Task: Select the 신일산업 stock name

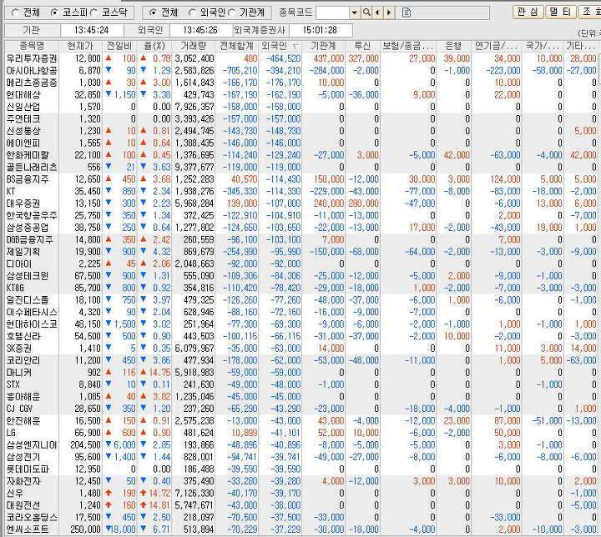Action: [x=23, y=107]
